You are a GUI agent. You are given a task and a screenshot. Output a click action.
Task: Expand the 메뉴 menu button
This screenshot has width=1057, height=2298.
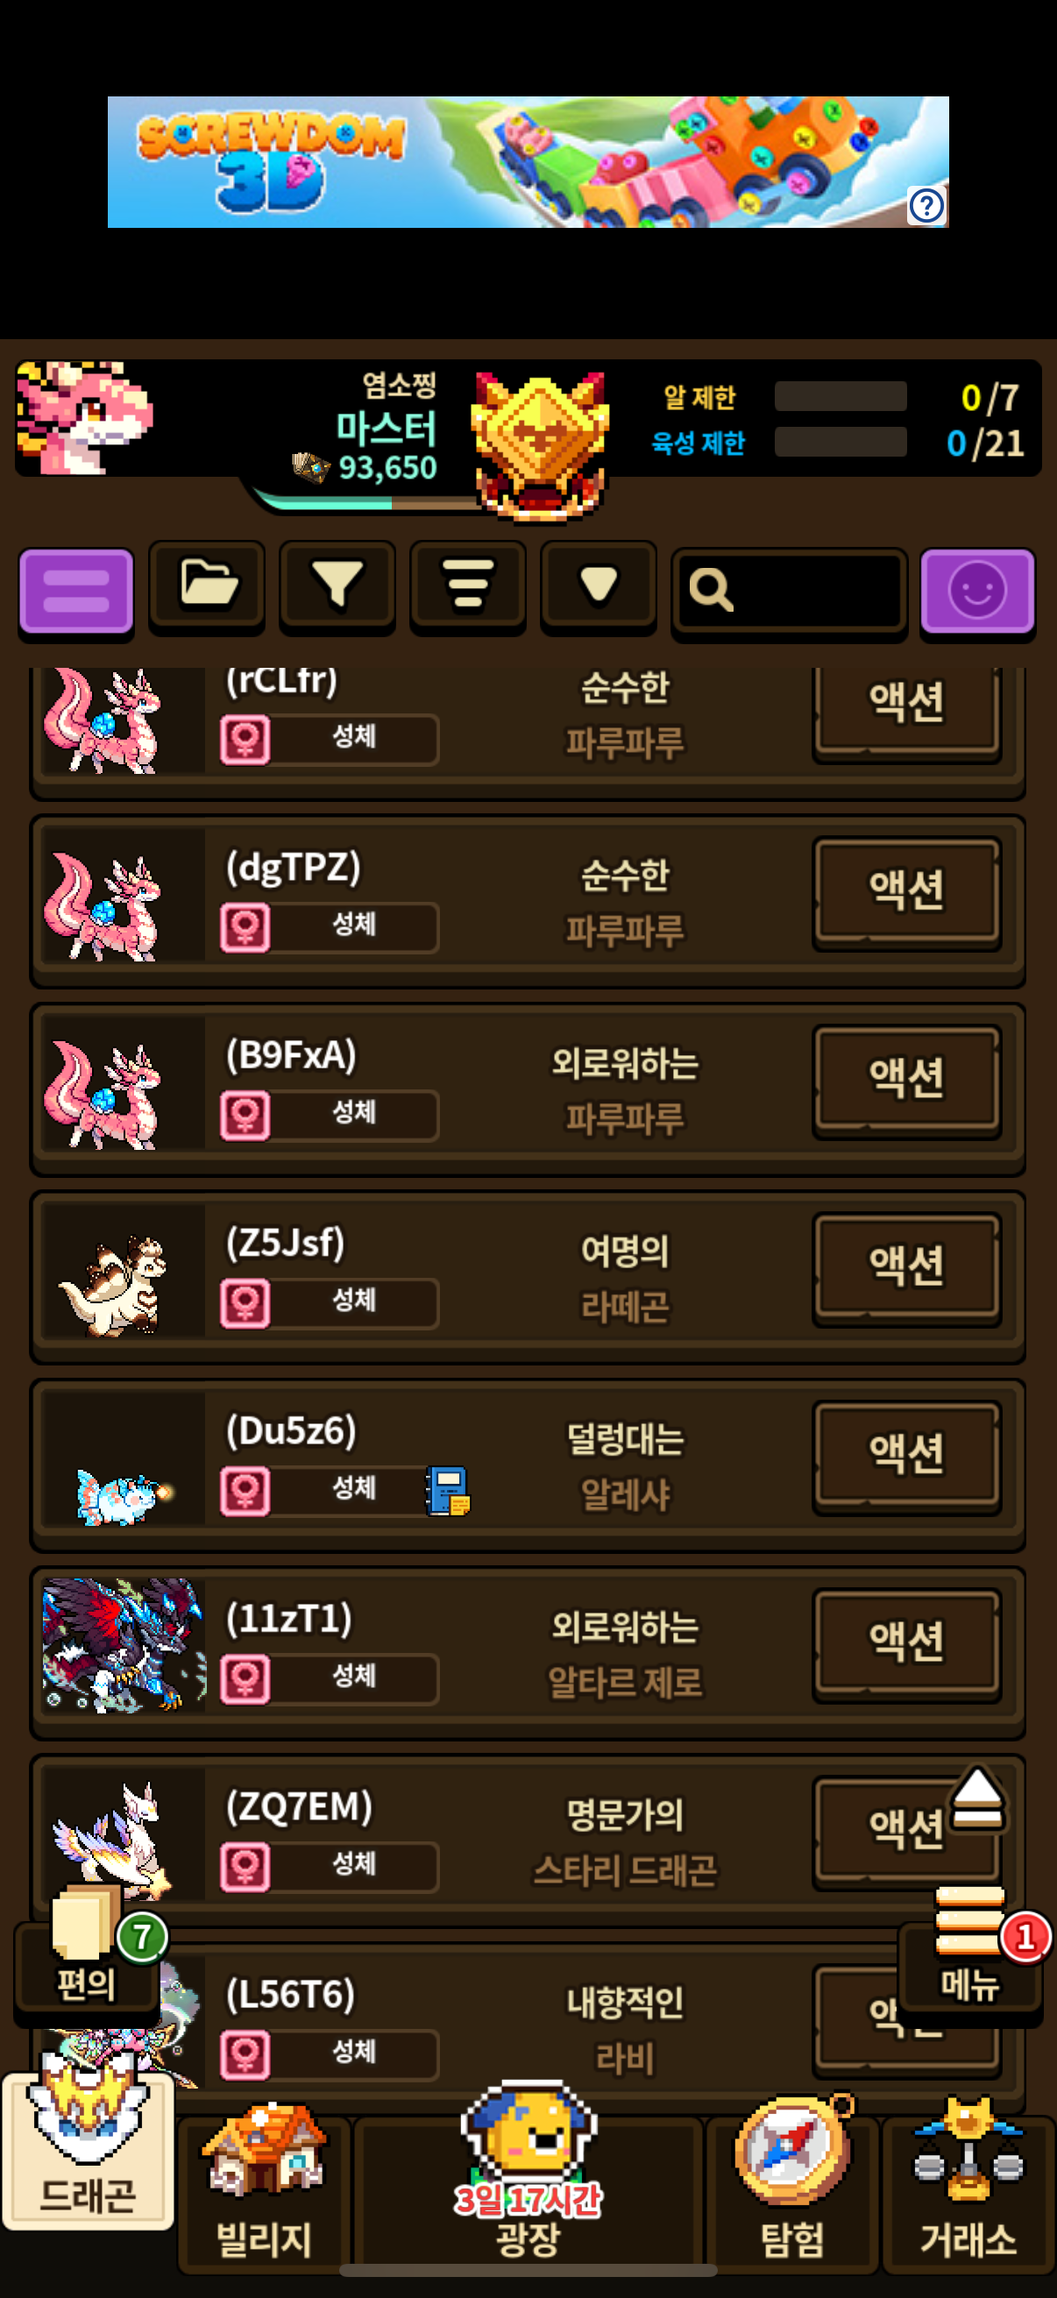coord(969,1954)
